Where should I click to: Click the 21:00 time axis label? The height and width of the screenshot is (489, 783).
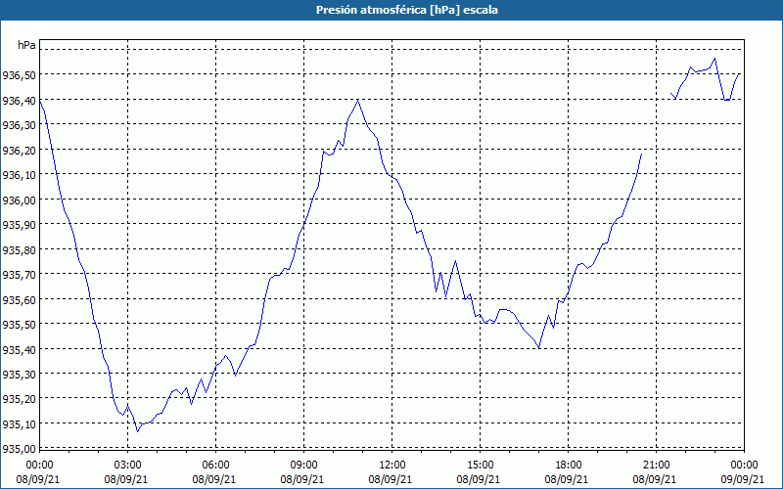tap(656, 466)
